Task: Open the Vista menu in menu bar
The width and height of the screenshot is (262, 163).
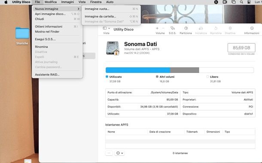Action: [x=82, y=2]
